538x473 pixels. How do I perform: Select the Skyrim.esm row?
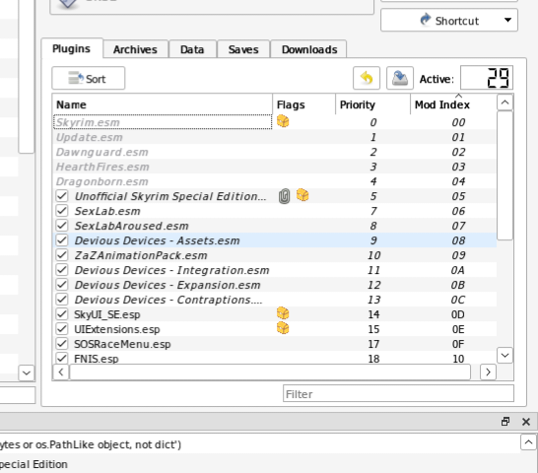[x=275, y=122]
